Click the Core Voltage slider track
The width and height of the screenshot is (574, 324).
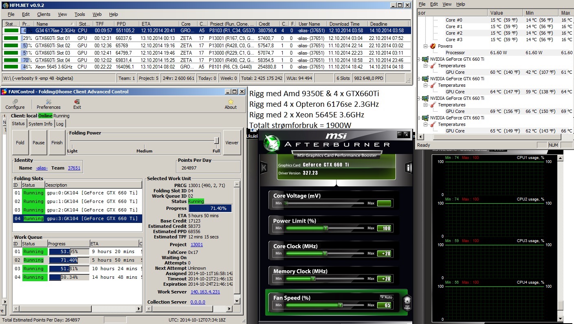(326, 203)
